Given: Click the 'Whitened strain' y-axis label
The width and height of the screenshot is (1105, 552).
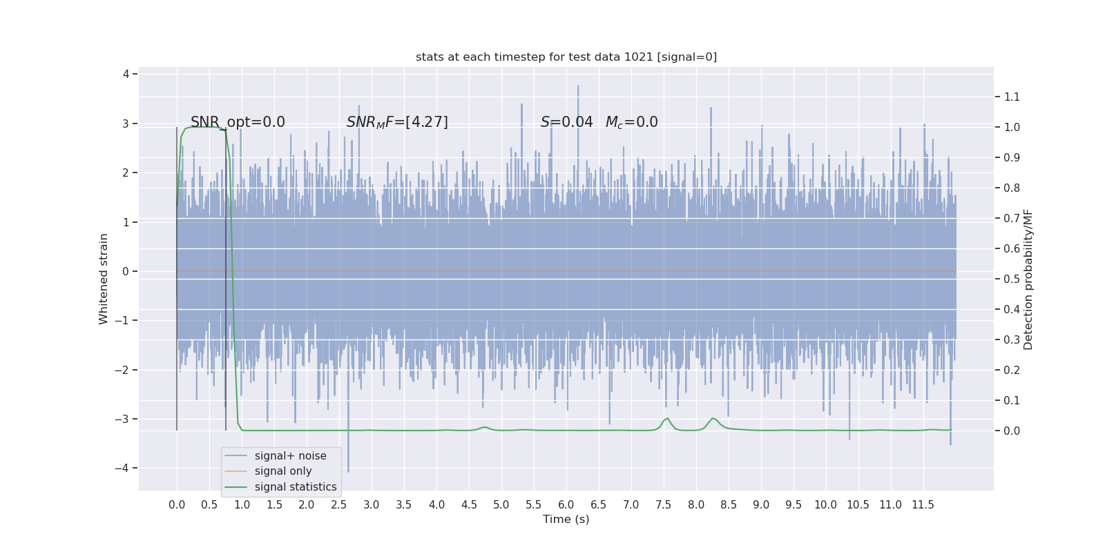Looking at the screenshot, I should [x=104, y=279].
